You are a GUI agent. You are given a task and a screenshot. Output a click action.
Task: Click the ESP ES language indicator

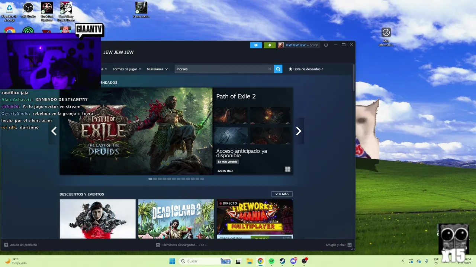(436, 261)
